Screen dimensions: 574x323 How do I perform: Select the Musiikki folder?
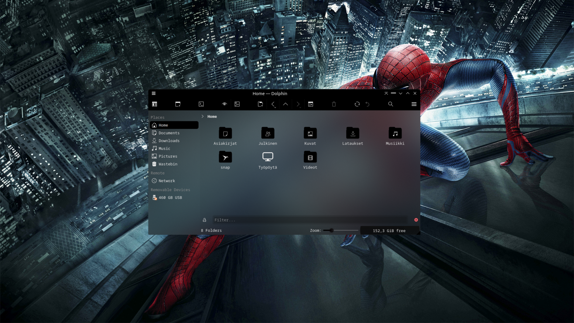pos(395,136)
